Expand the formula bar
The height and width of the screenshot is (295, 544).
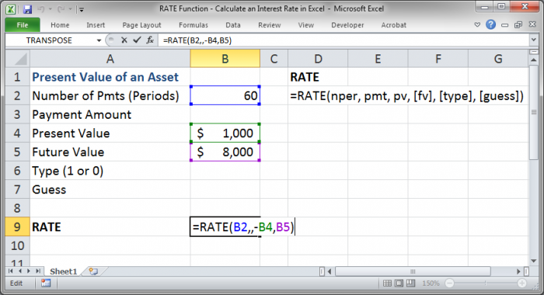534,40
